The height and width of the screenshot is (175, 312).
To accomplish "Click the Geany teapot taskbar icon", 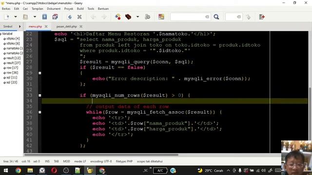I will tap(90, 171).
